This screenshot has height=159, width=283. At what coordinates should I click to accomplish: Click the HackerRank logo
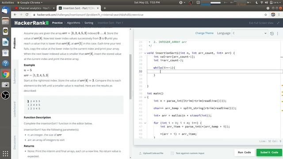(31, 23)
